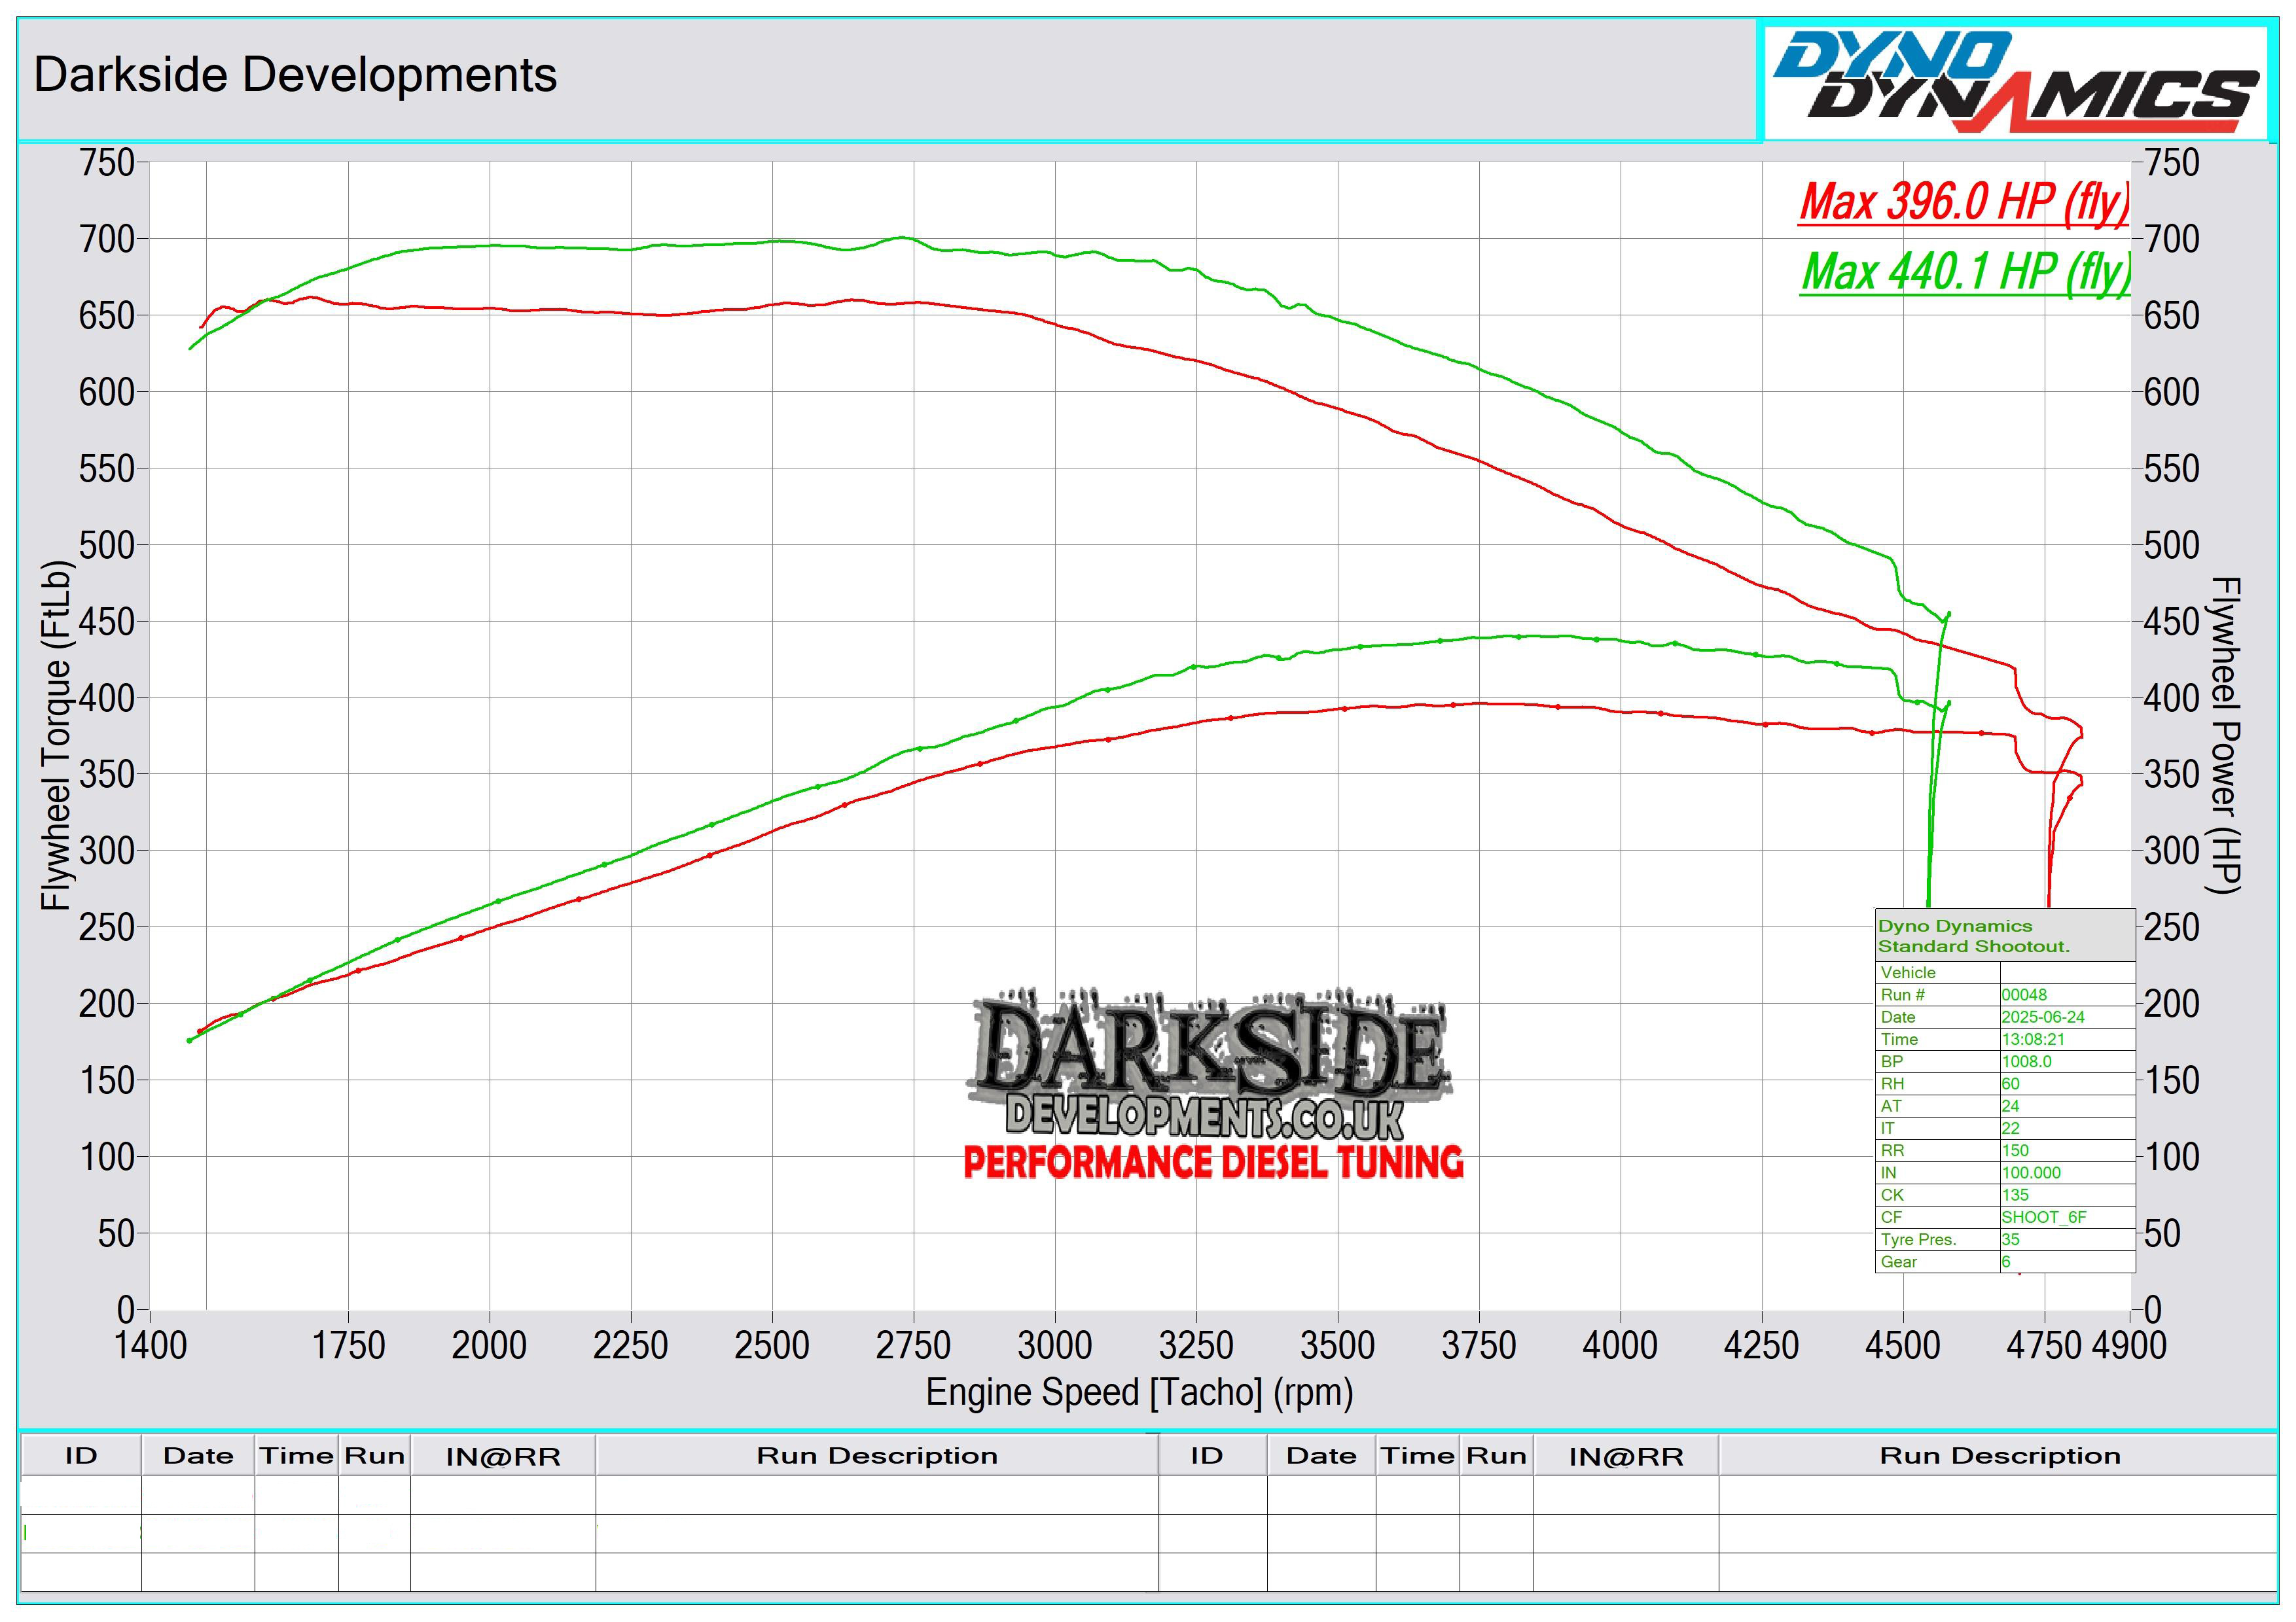Select the Time value '13:08:21'
The image size is (2296, 1622).
pos(2033,1040)
